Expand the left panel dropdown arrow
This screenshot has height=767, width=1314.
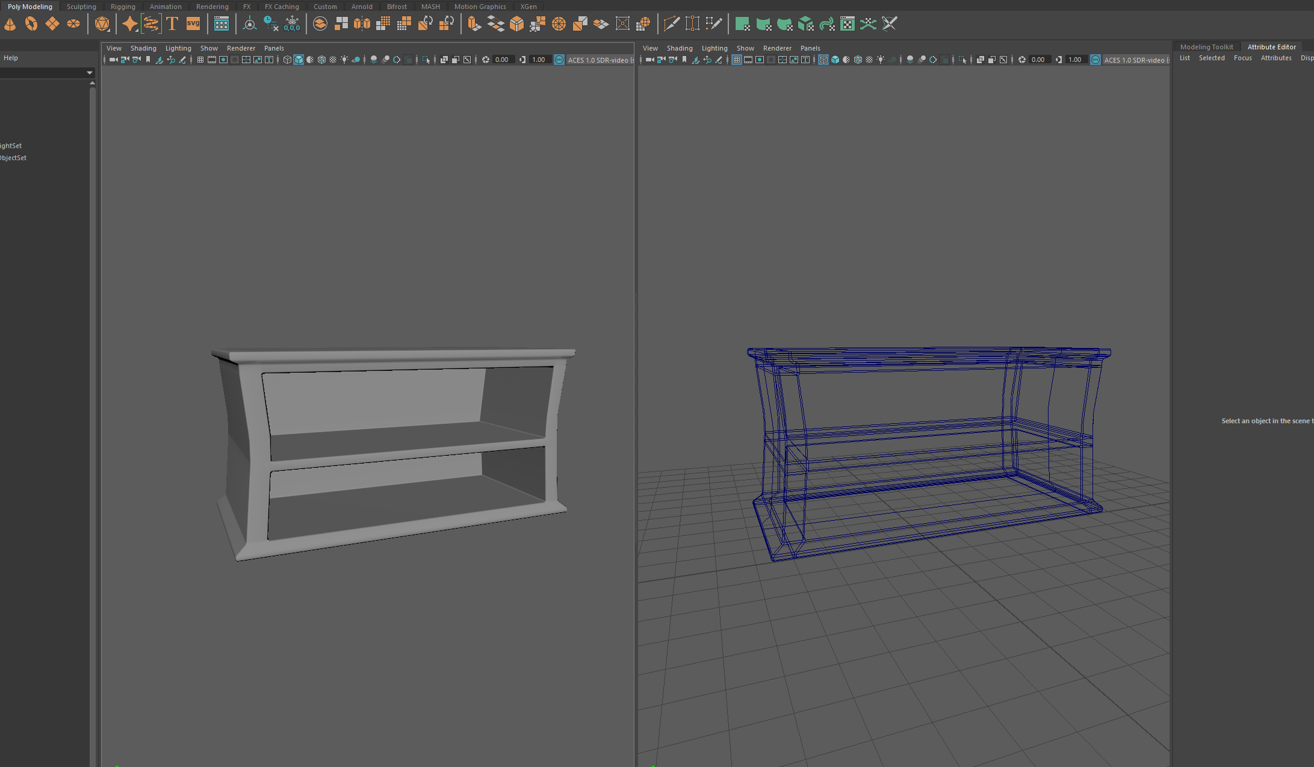(90, 73)
